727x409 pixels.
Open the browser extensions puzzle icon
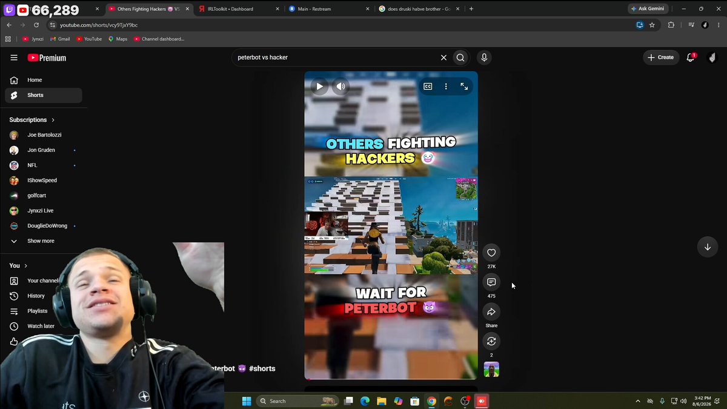[671, 25]
